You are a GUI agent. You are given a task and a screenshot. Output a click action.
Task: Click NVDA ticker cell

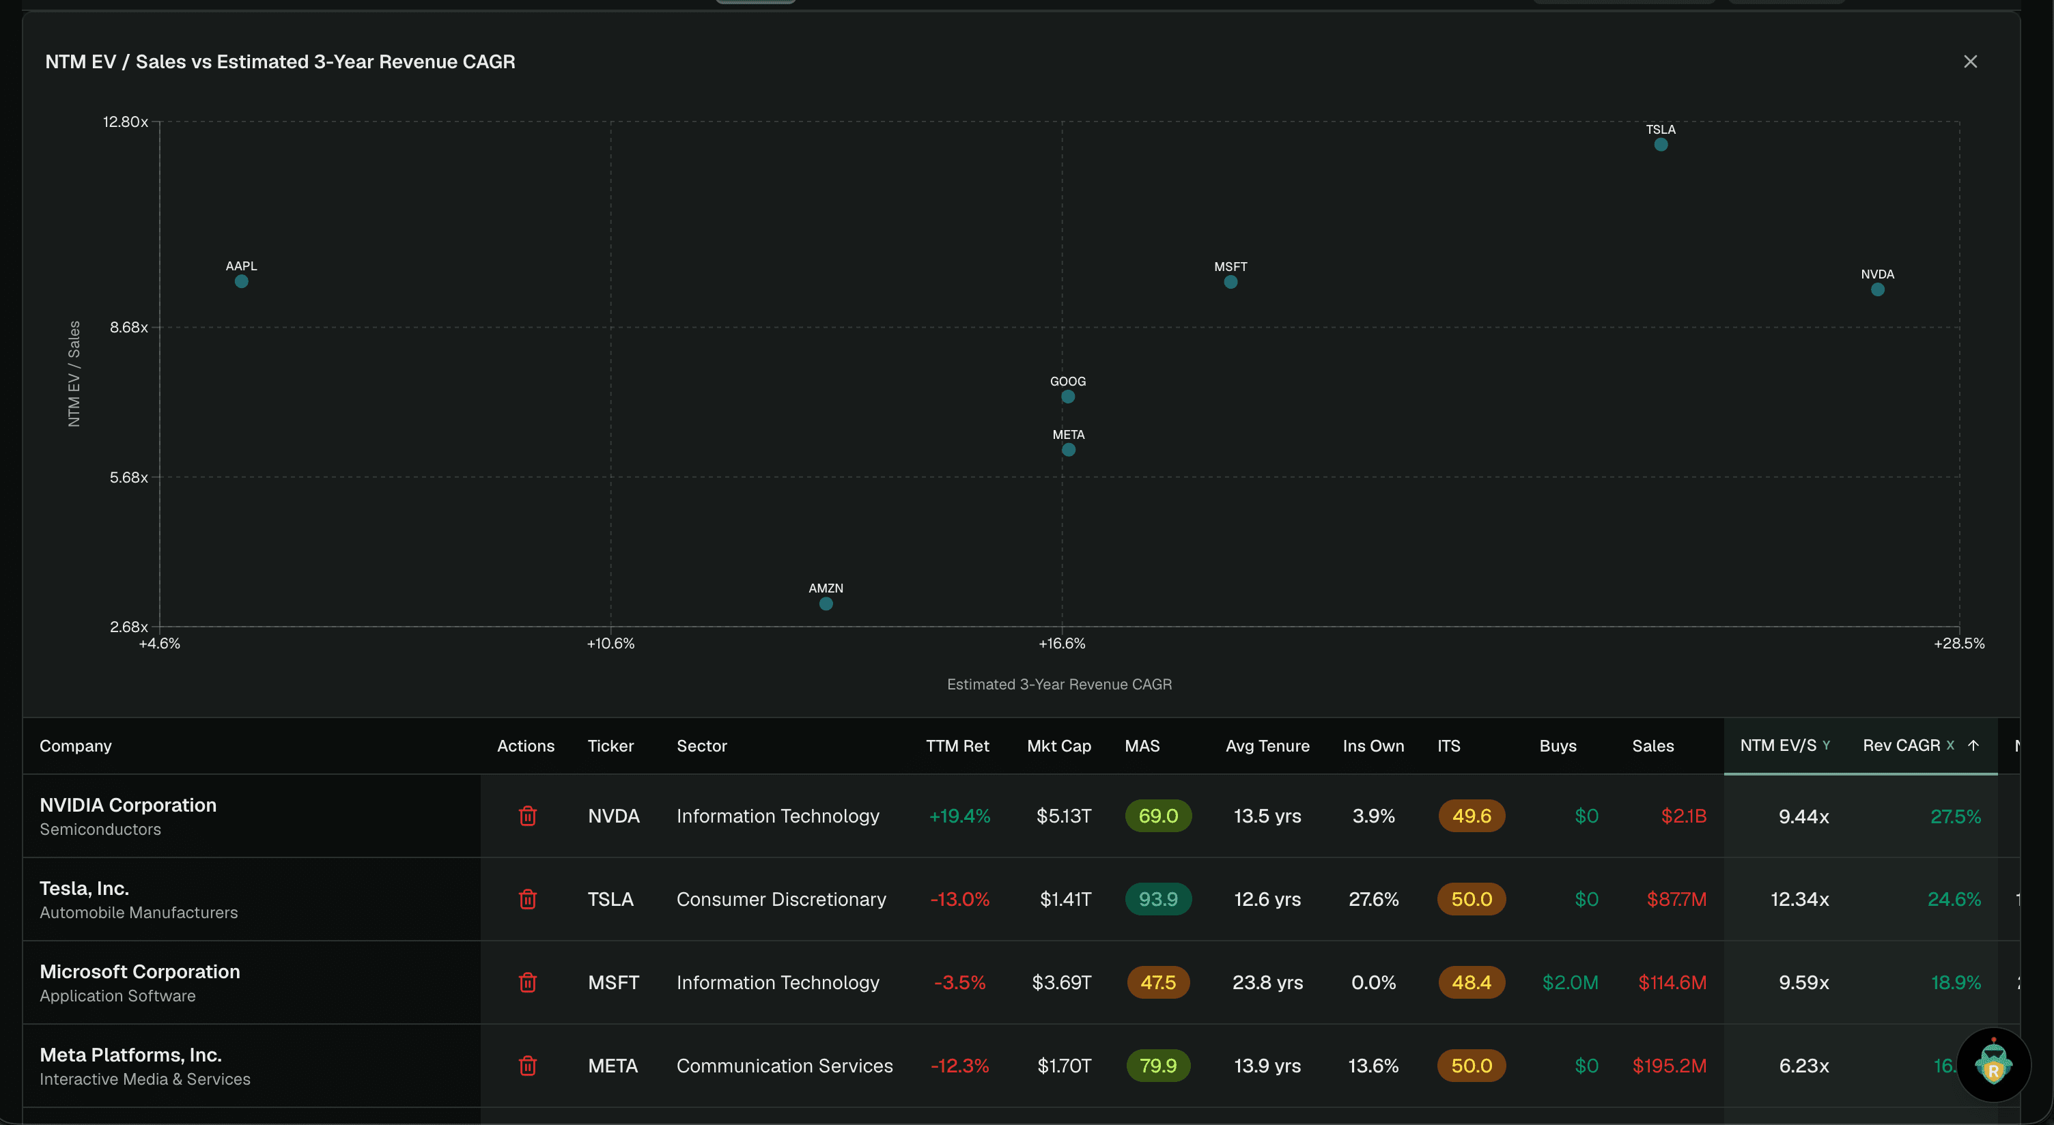pos(613,816)
